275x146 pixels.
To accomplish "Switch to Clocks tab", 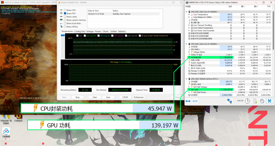I will click(105, 32).
